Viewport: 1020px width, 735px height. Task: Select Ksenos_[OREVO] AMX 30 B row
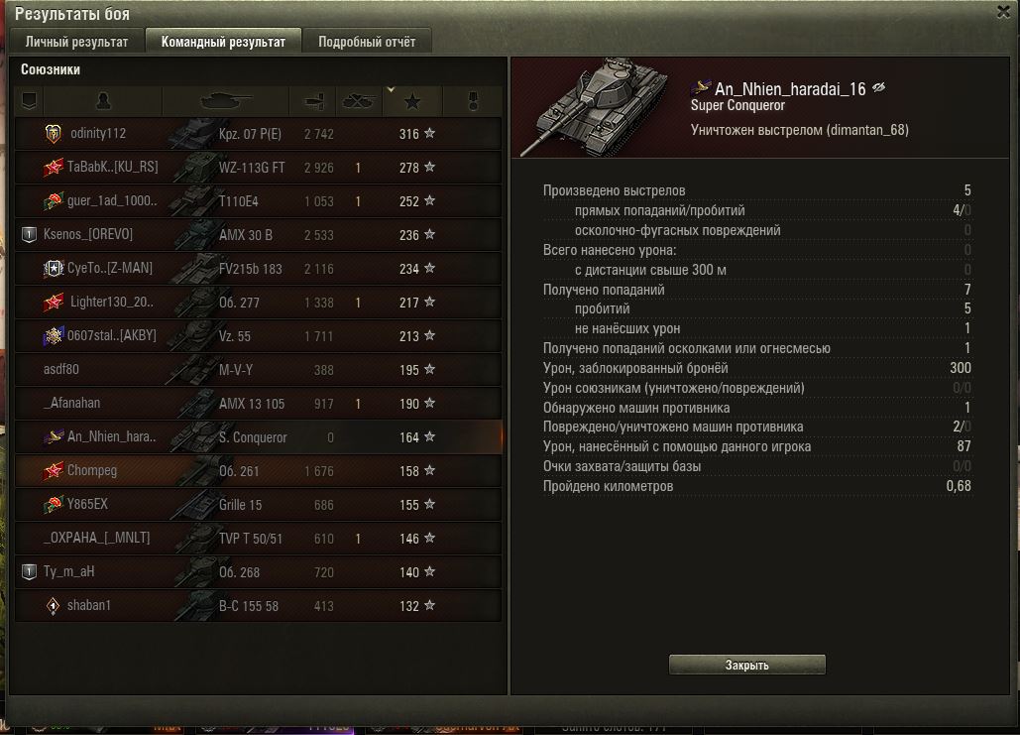(x=259, y=234)
